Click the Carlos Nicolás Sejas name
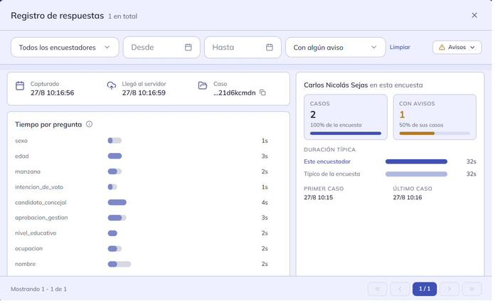This screenshot has width=498, height=303. 336,85
